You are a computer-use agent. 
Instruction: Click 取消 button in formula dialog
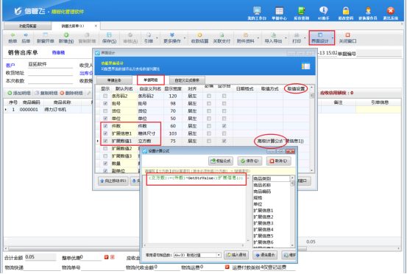coord(278,161)
